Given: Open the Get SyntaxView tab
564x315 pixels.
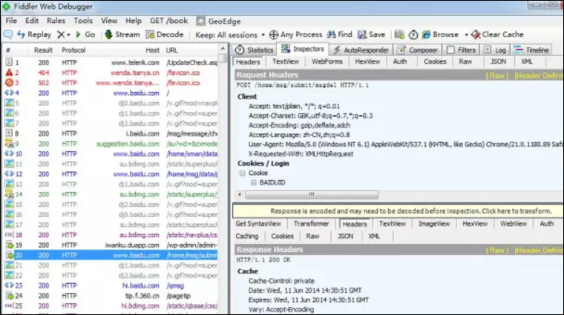Looking at the screenshot, I should coord(258,224).
